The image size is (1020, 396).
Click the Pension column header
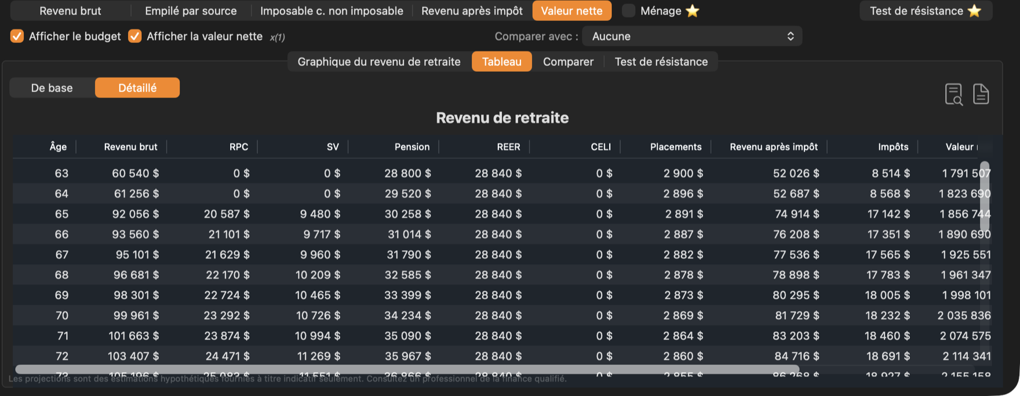point(412,146)
